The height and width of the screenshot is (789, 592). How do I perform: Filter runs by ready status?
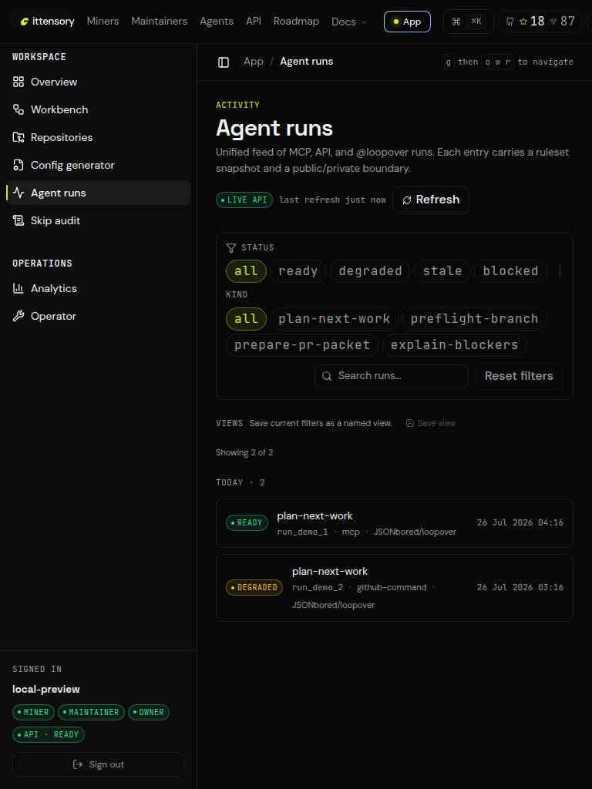pyautogui.click(x=298, y=271)
